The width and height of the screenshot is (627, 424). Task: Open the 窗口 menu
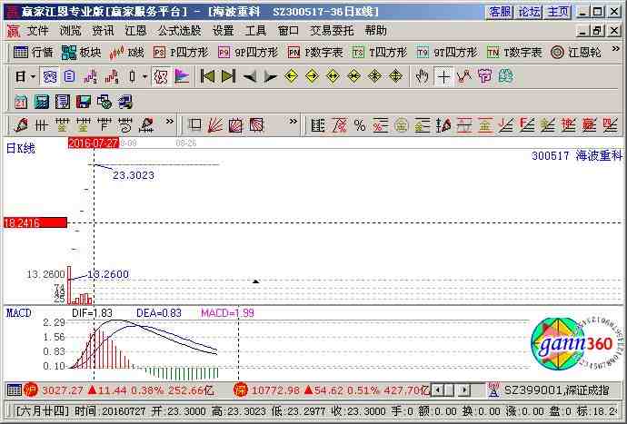point(288,31)
